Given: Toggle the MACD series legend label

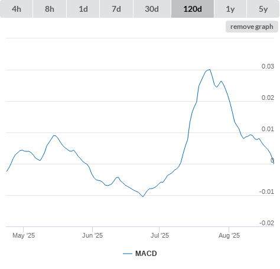Looking at the screenshot, I should (146, 254).
